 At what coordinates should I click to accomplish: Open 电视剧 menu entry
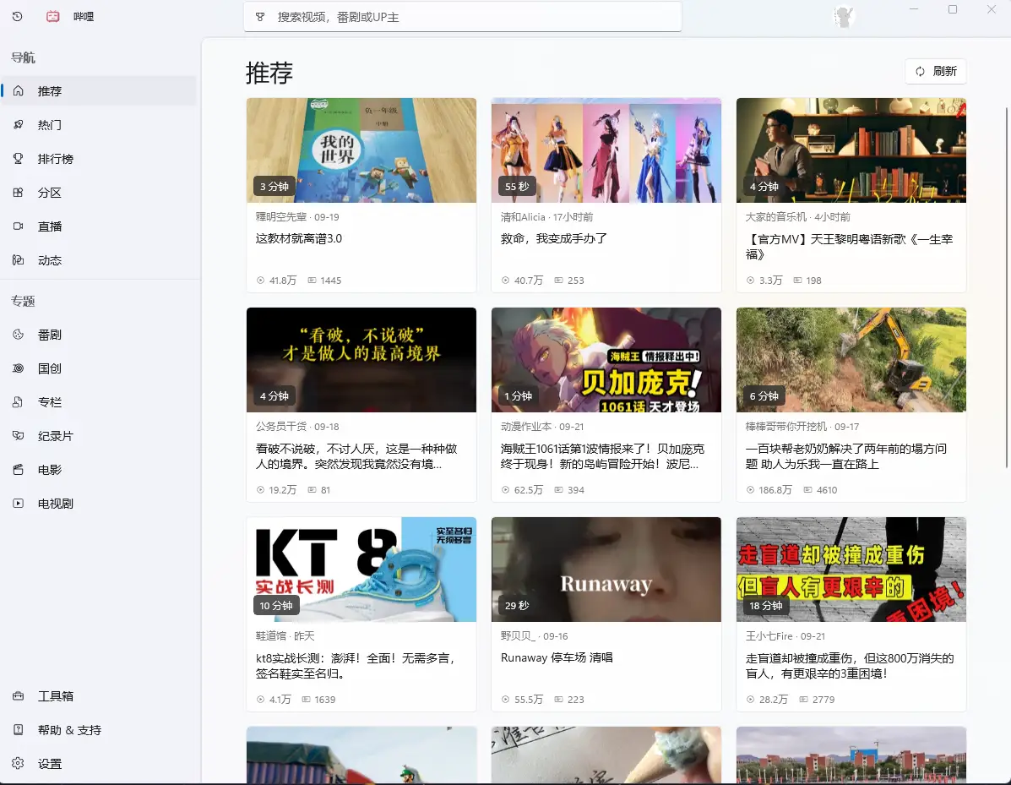(100, 503)
